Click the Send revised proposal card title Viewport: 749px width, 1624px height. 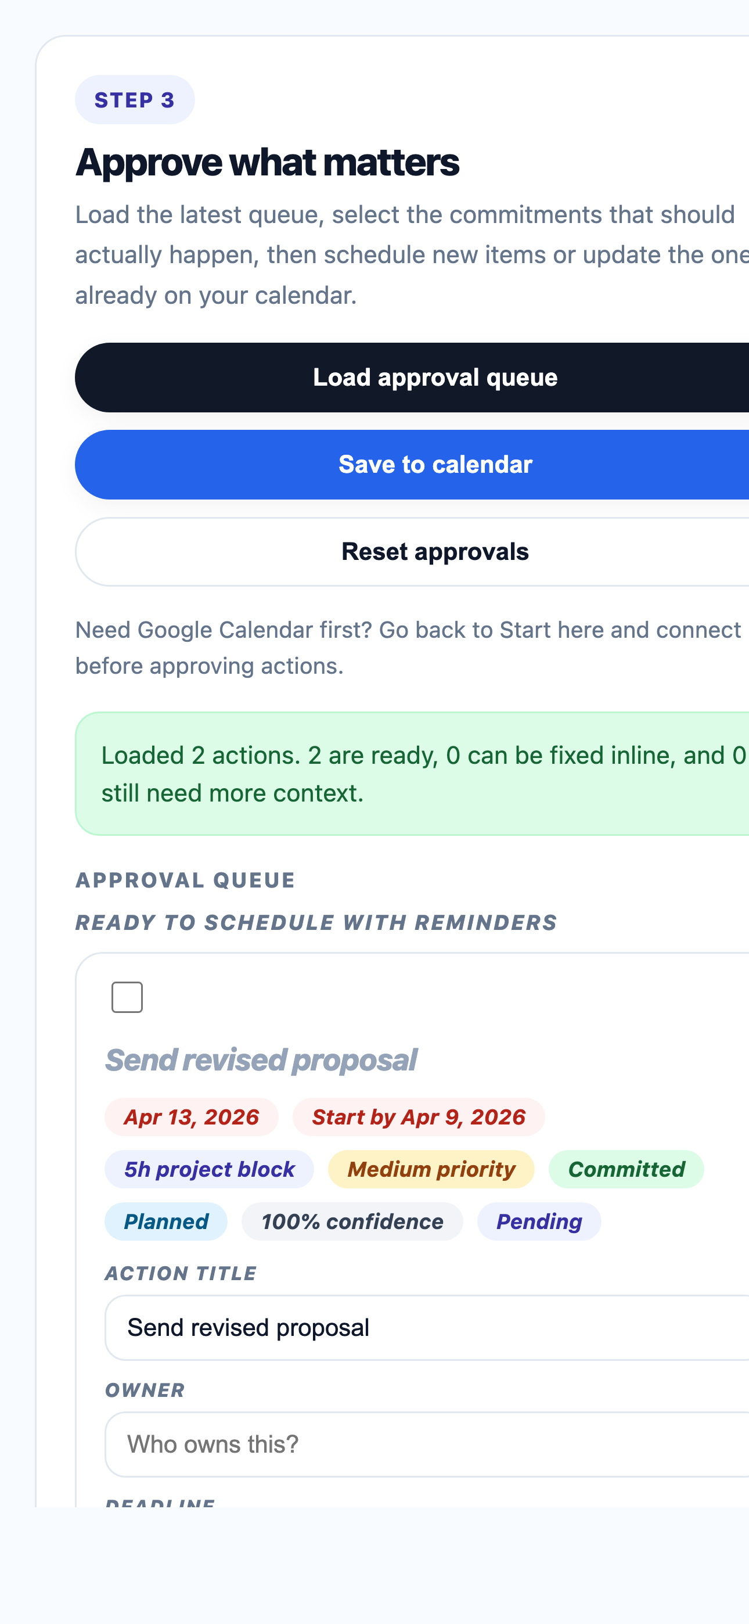[262, 1058]
